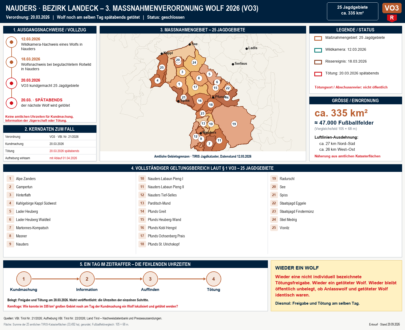Select map marker 7 on the map
Viewport: 405px width, 330px height.
tap(209, 144)
